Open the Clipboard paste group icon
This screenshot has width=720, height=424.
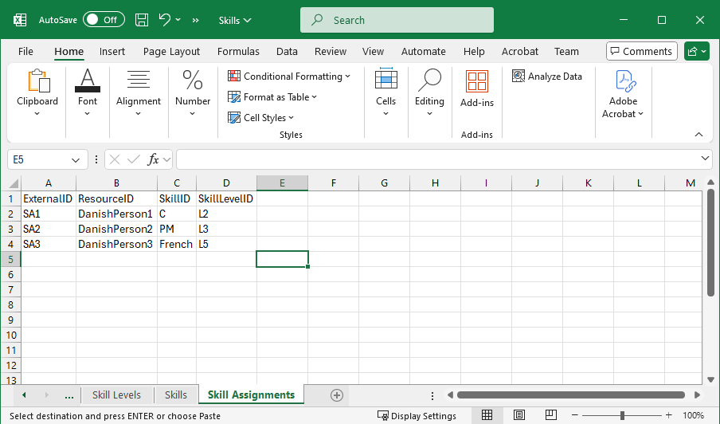tap(37, 81)
